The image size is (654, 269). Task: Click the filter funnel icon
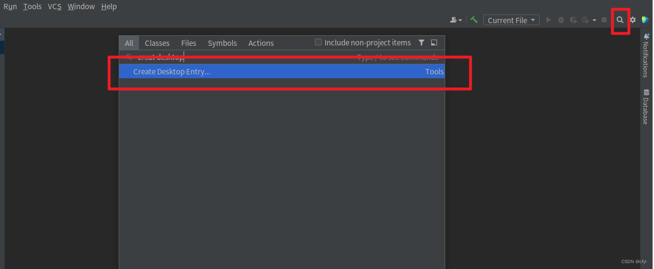(x=421, y=42)
